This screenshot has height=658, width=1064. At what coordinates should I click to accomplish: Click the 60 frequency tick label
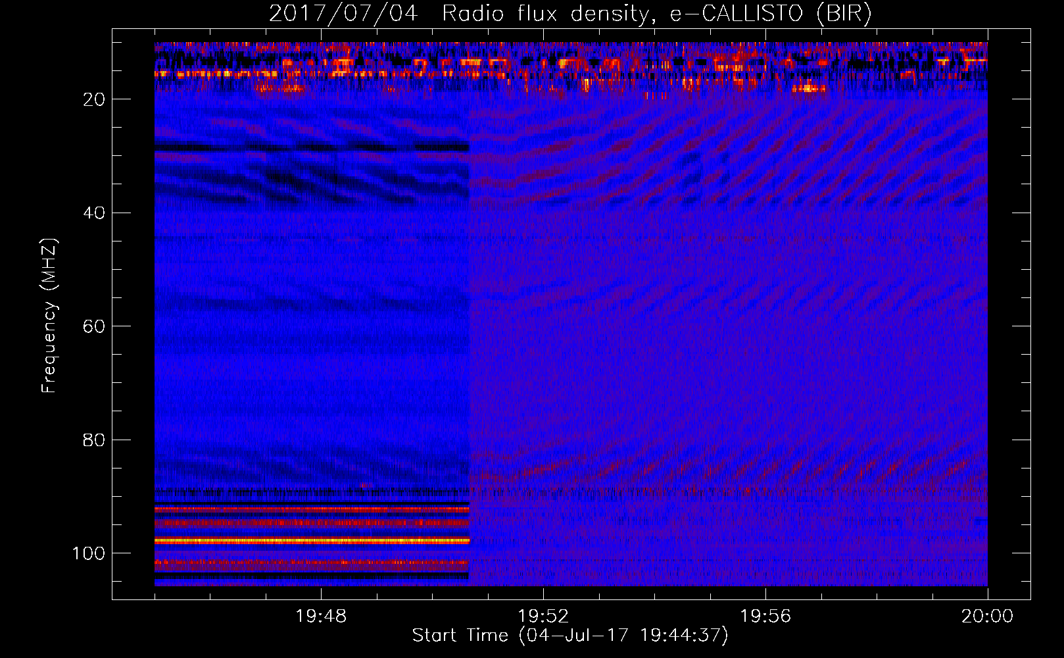[x=95, y=326]
